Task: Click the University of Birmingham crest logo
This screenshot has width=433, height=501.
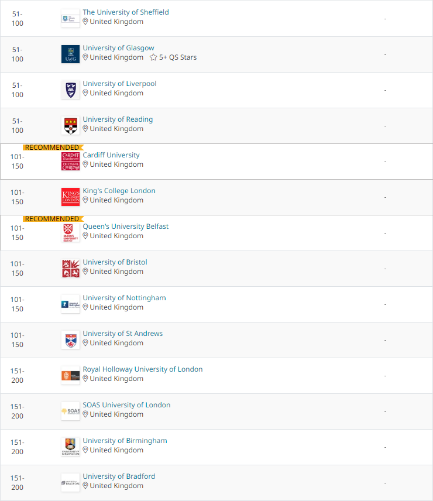Action: [x=71, y=447]
